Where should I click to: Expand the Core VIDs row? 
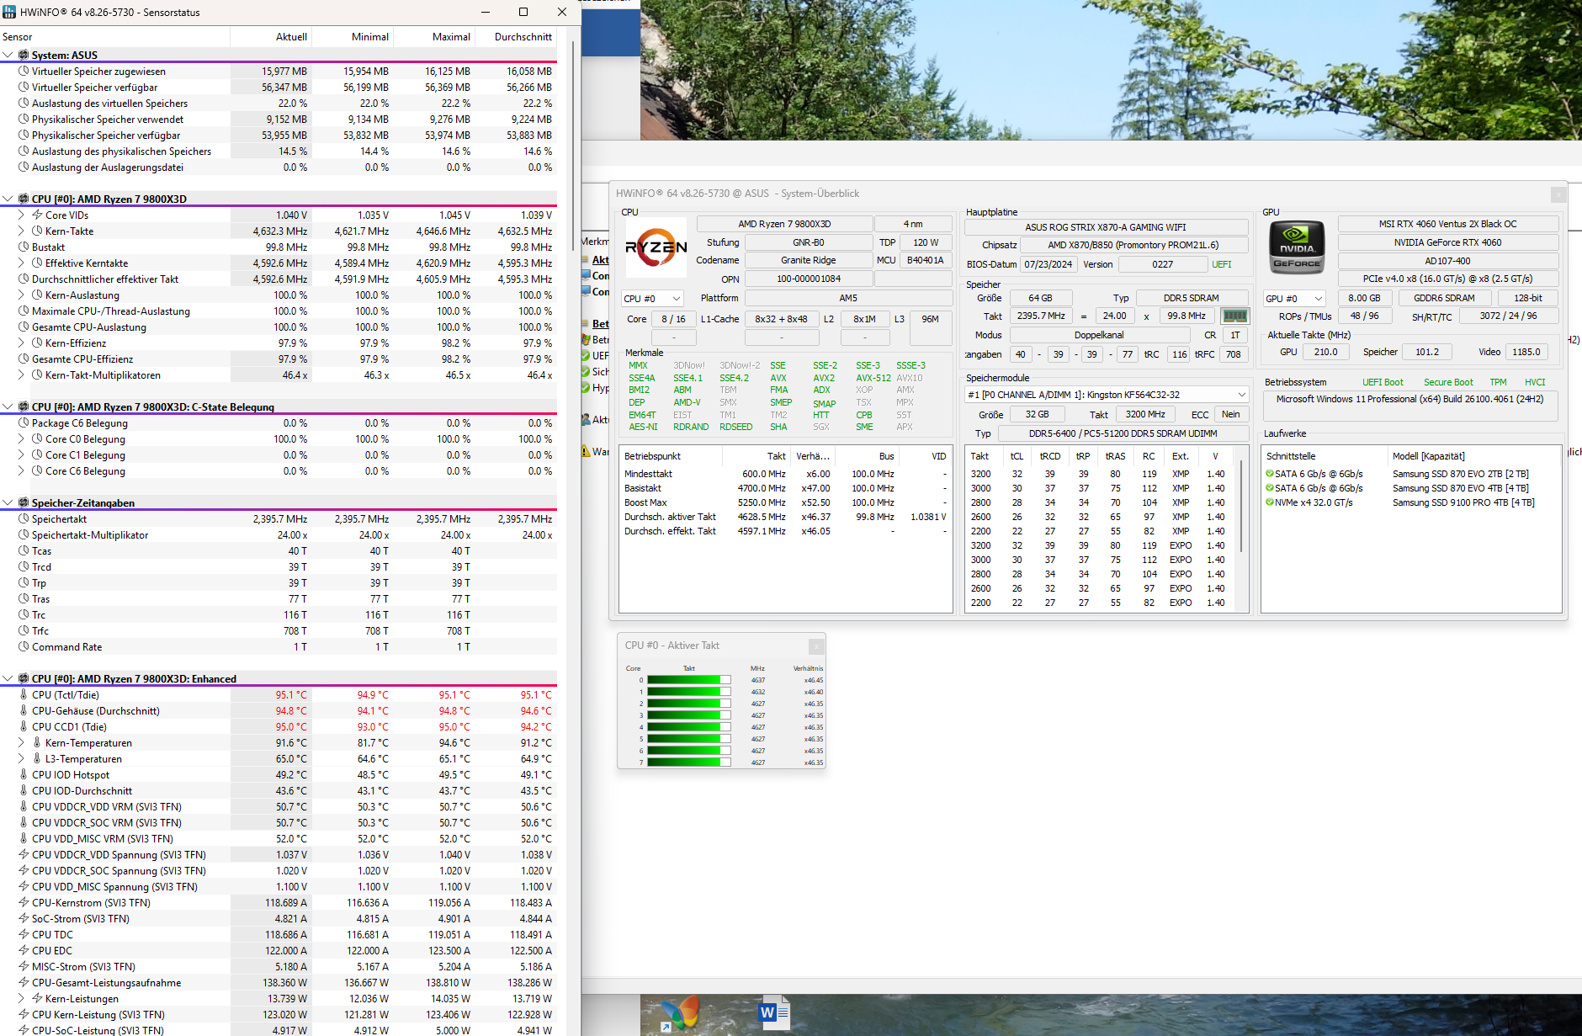(x=21, y=215)
